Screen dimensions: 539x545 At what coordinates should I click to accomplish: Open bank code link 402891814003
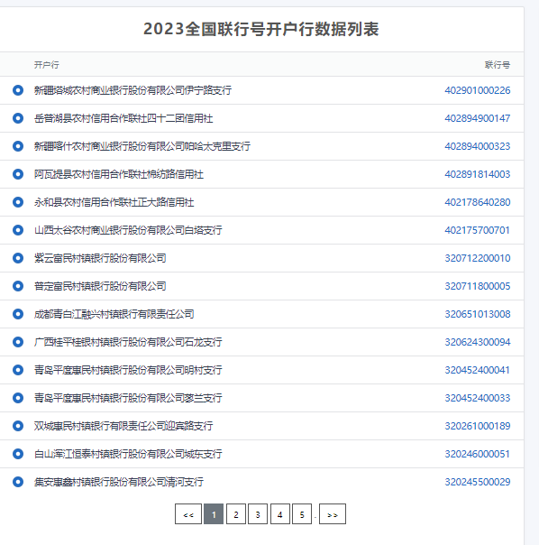coord(478,174)
